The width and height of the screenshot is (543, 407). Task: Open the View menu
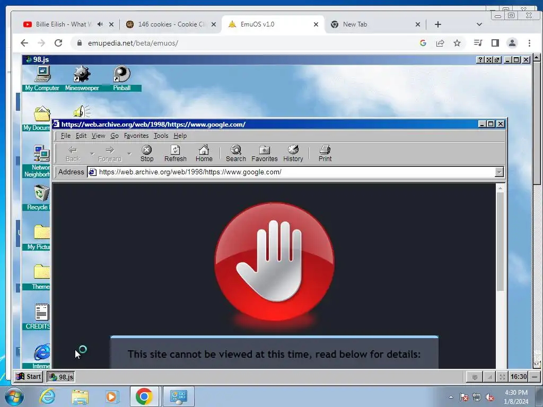click(x=98, y=136)
